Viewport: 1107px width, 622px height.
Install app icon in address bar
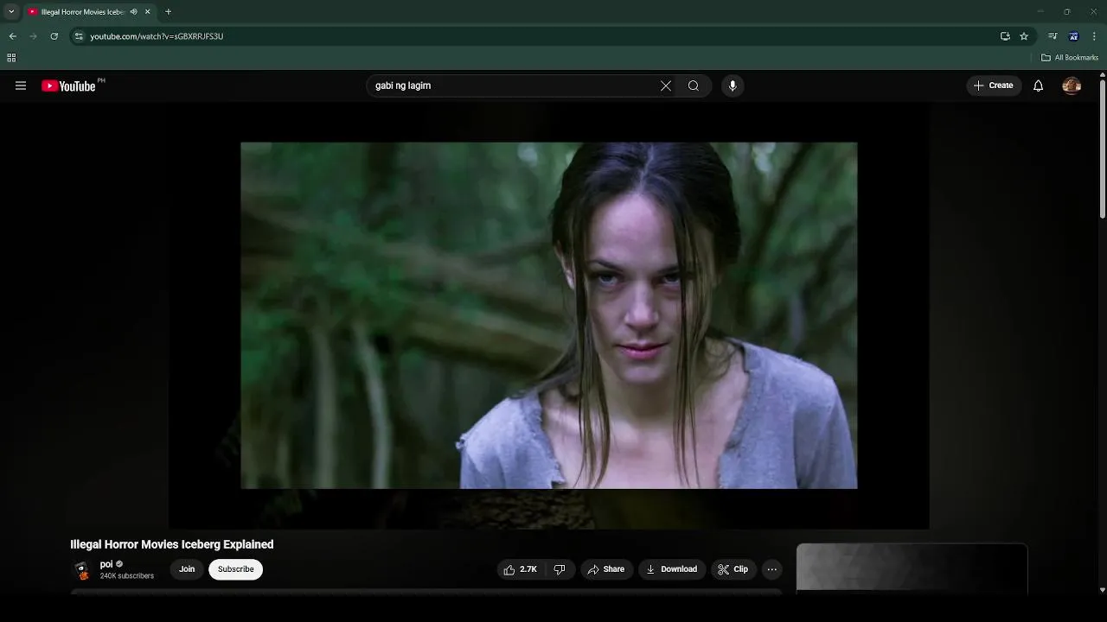click(x=1005, y=36)
